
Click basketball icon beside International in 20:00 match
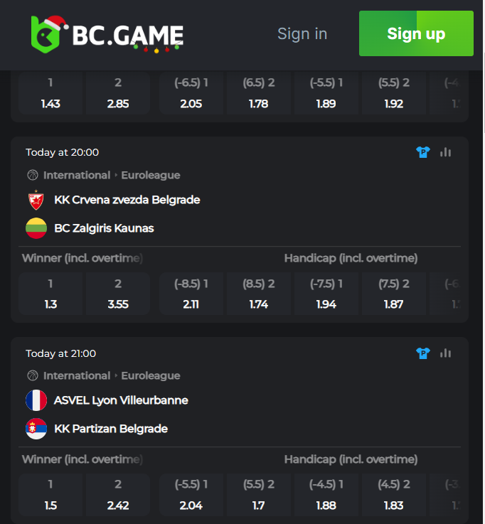(x=33, y=175)
